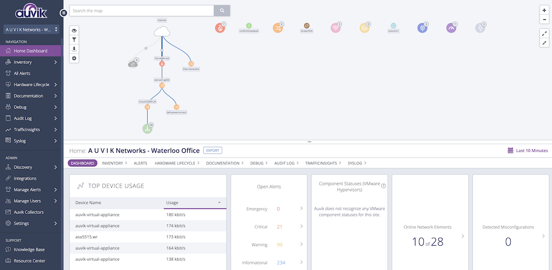Select the UnifiUSGUpdated device icon
This screenshot has width=552, height=270.
click(x=250, y=27)
